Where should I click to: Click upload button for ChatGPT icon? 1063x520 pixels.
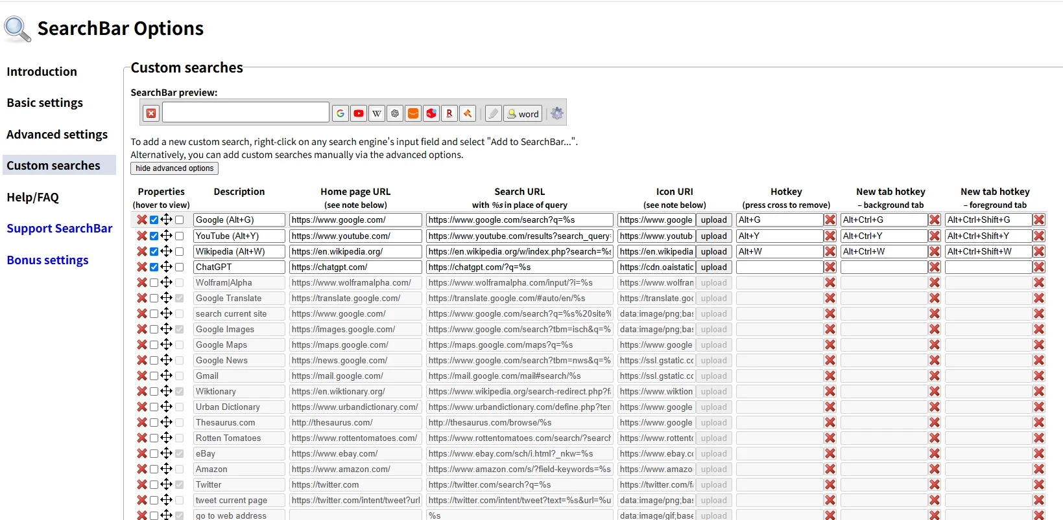click(x=714, y=267)
